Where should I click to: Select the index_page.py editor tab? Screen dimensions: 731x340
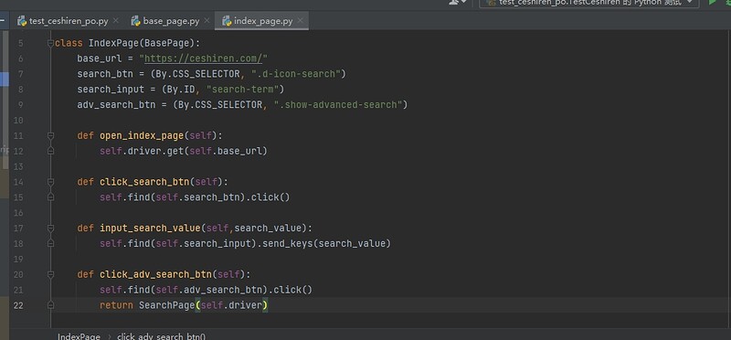click(263, 21)
